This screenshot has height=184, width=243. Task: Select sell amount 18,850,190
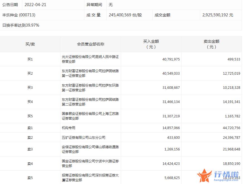coord(232,164)
